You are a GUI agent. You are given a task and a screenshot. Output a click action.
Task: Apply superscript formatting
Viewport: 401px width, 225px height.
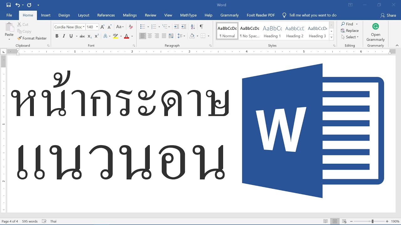96,36
